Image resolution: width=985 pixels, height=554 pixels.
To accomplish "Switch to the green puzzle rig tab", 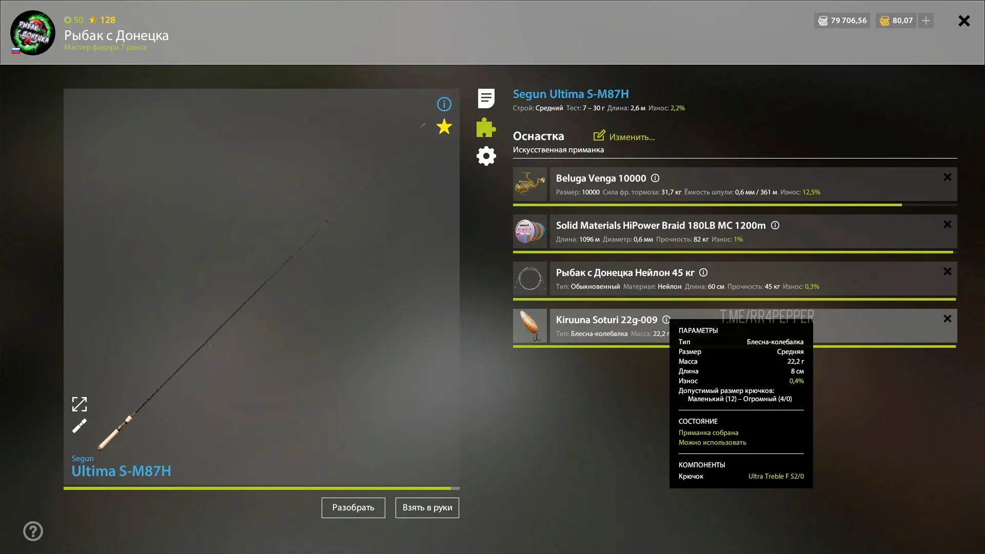I will point(486,127).
